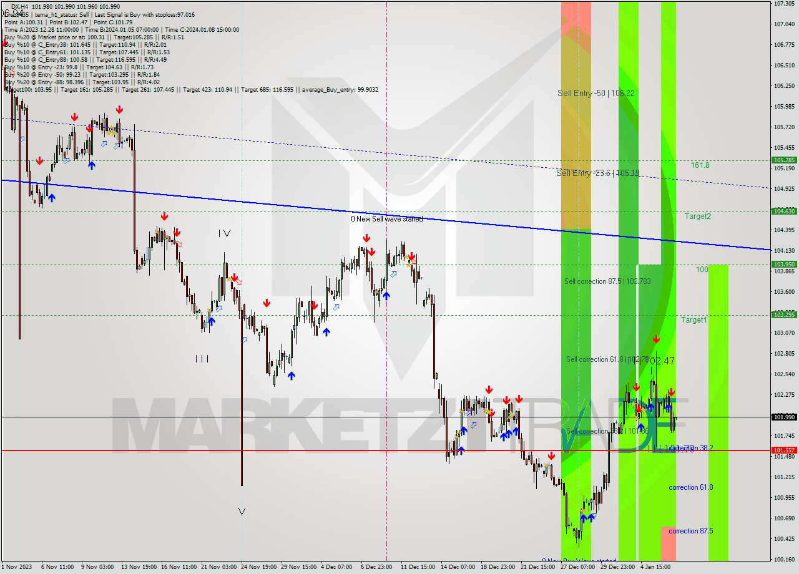Select the blue 'correction 38.2' label
799x574 pixels.
(x=692, y=448)
